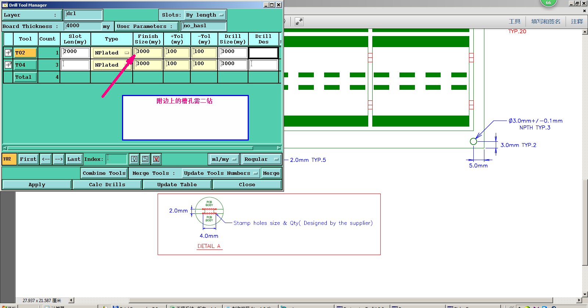
Task: Click the T04 tool name cell
Action: (25, 65)
